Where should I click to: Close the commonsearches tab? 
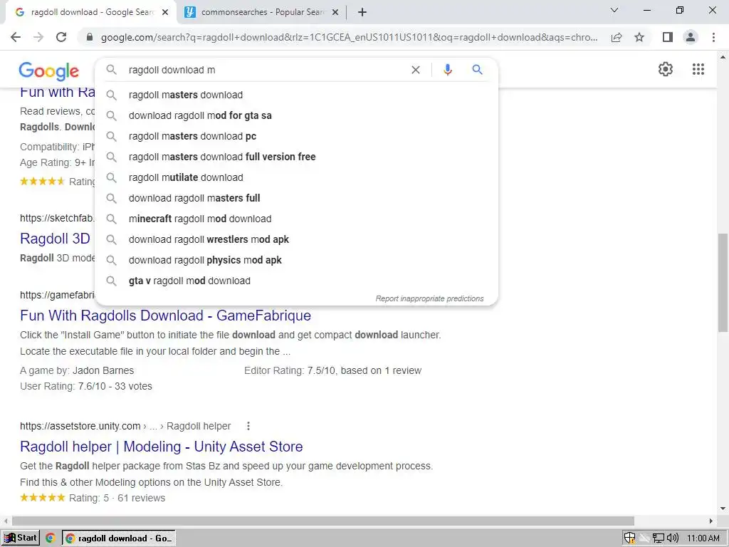(335, 13)
